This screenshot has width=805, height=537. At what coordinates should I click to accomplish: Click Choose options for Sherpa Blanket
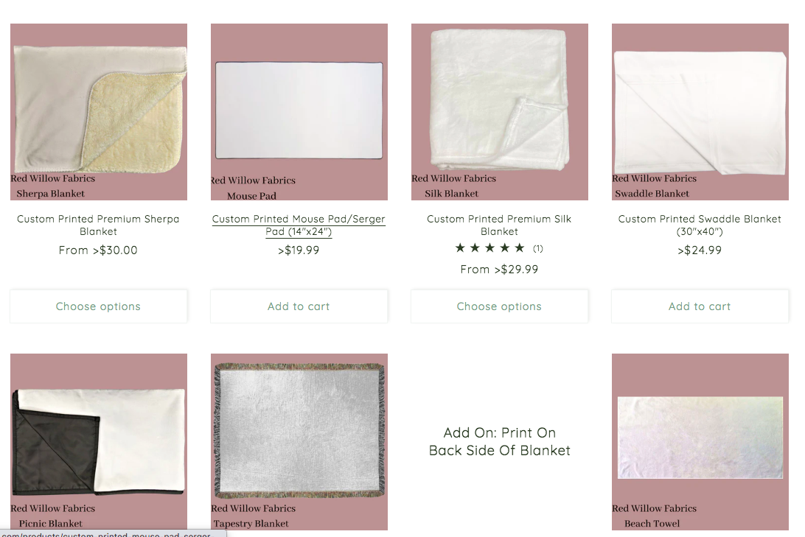[99, 306]
